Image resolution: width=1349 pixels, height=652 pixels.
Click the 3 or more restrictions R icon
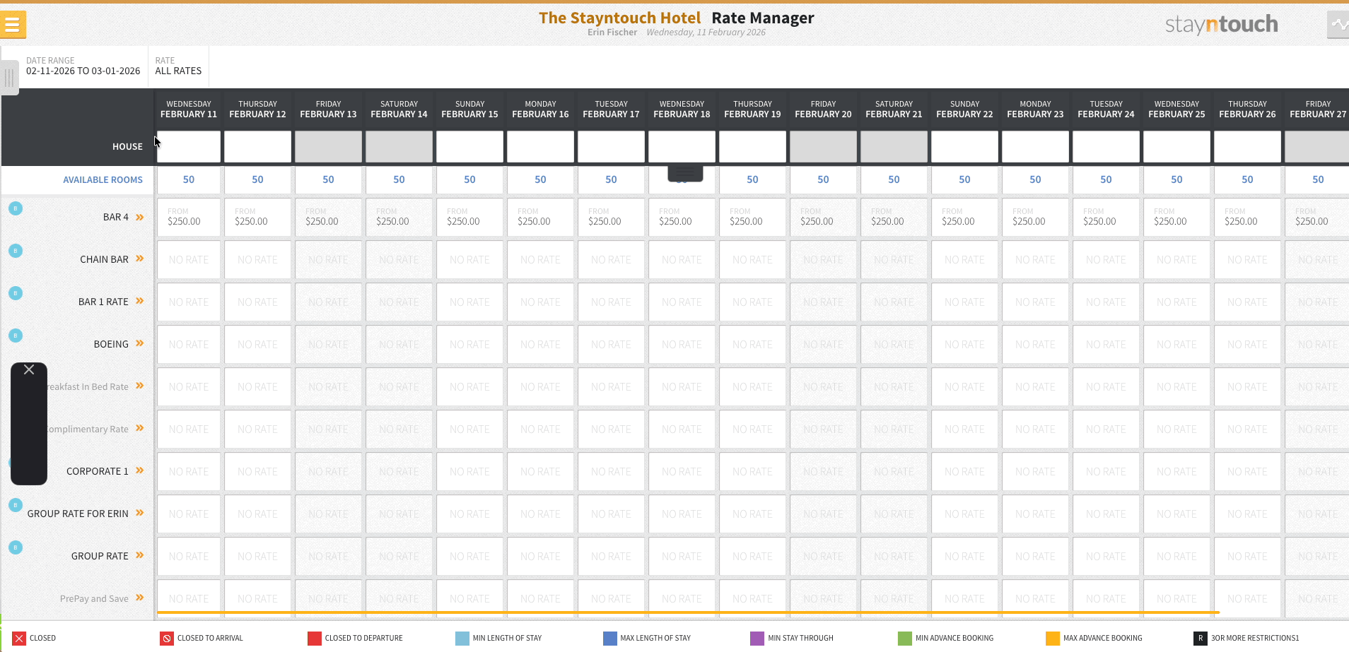[x=1201, y=638]
